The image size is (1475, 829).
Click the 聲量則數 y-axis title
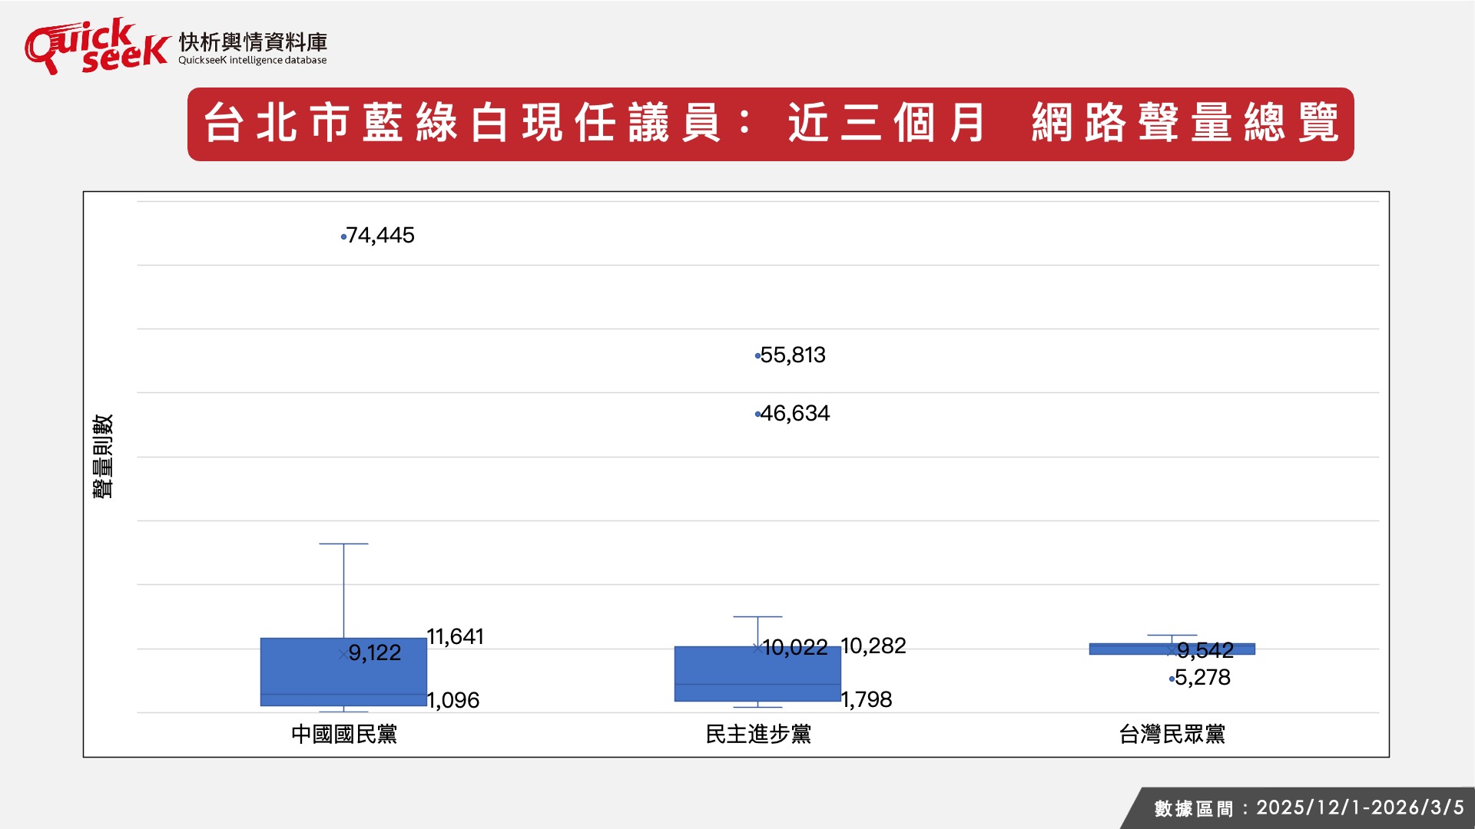click(x=103, y=457)
